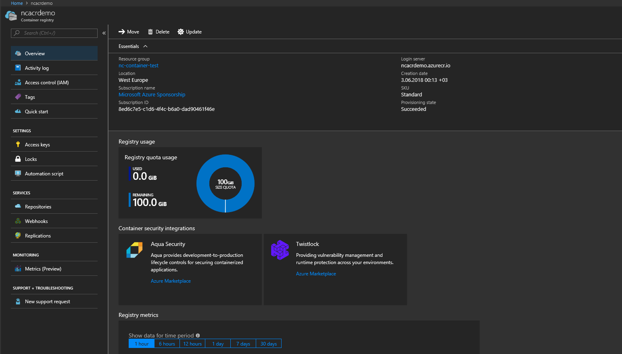The width and height of the screenshot is (622, 354).
Task: Open the Overview menu item
Action: (54, 53)
